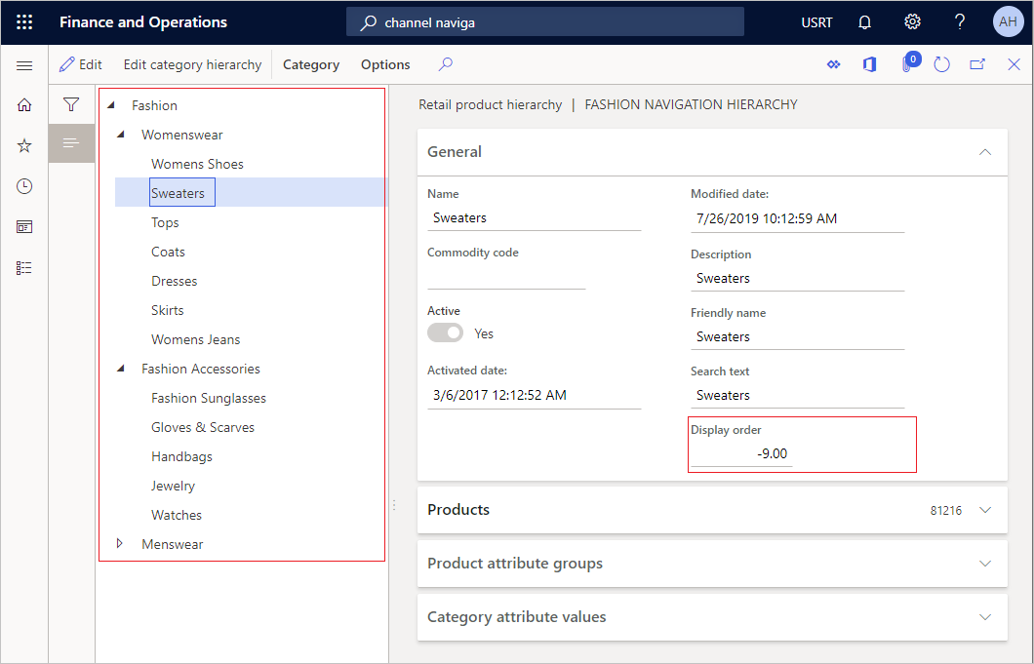The width and height of the screenshot is (1034, 664).
Task: Open Favorites star in the sidebar
Action: (x=24, y=145)
